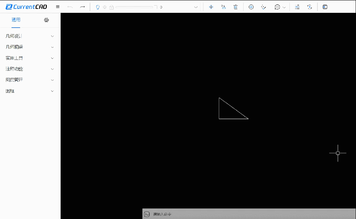Open the circular grid tool icon
This screenshot has width=356, height=219.
pyautogui.click(x=251, y=7)
